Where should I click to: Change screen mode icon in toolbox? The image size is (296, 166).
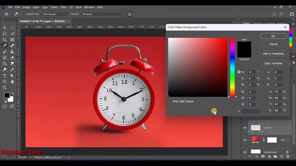[x=12, y=107]
